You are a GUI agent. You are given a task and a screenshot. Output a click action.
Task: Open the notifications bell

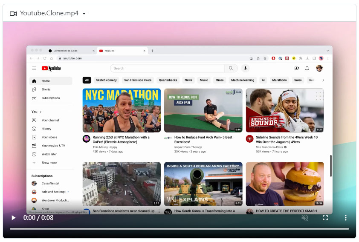(307, 68)
